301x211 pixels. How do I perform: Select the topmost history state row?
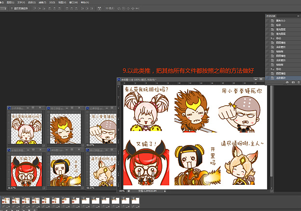click(x=283, y=21)
